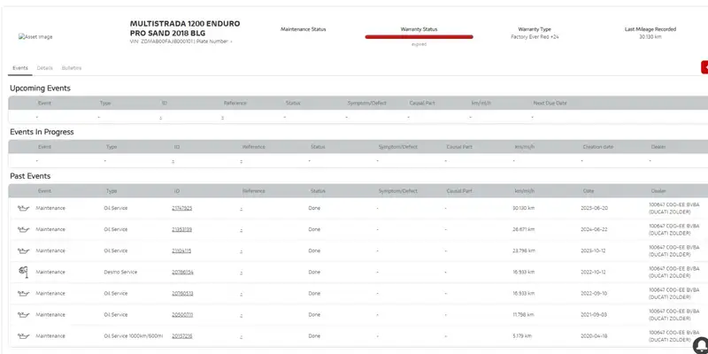Click oil can icon for event 21747925
This screenshot has height=354, width=708.
pyautogui.click(x=23, y=208)
